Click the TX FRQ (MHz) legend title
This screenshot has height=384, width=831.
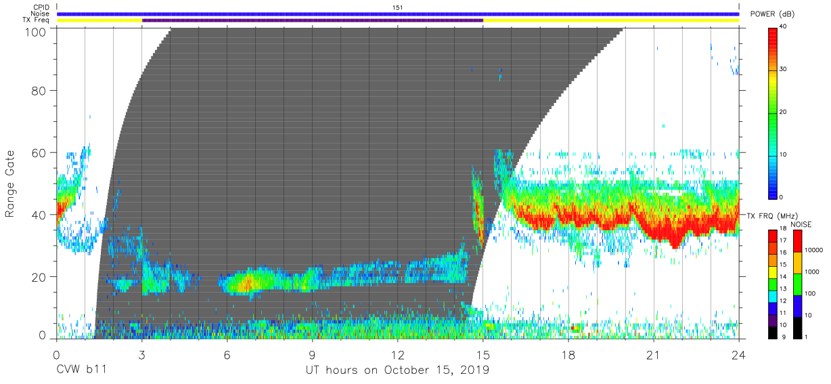pos(771,216)
